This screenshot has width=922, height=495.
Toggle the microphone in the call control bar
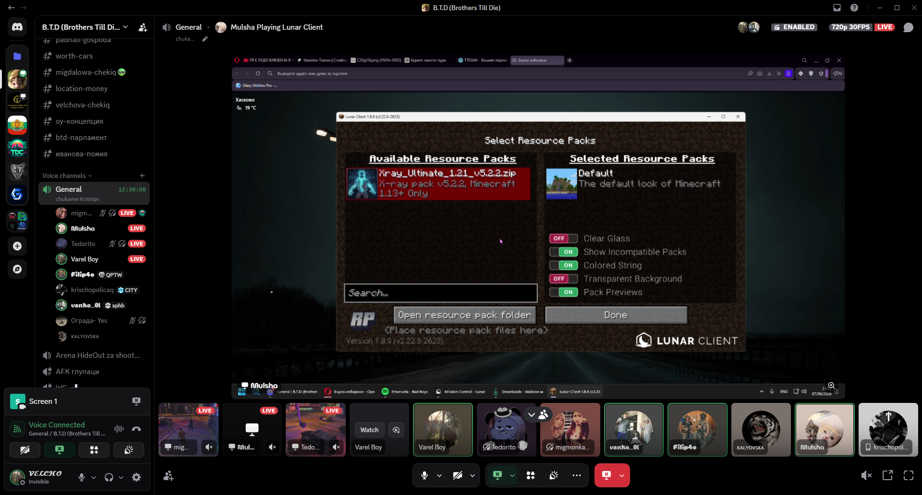click(425, 475)
